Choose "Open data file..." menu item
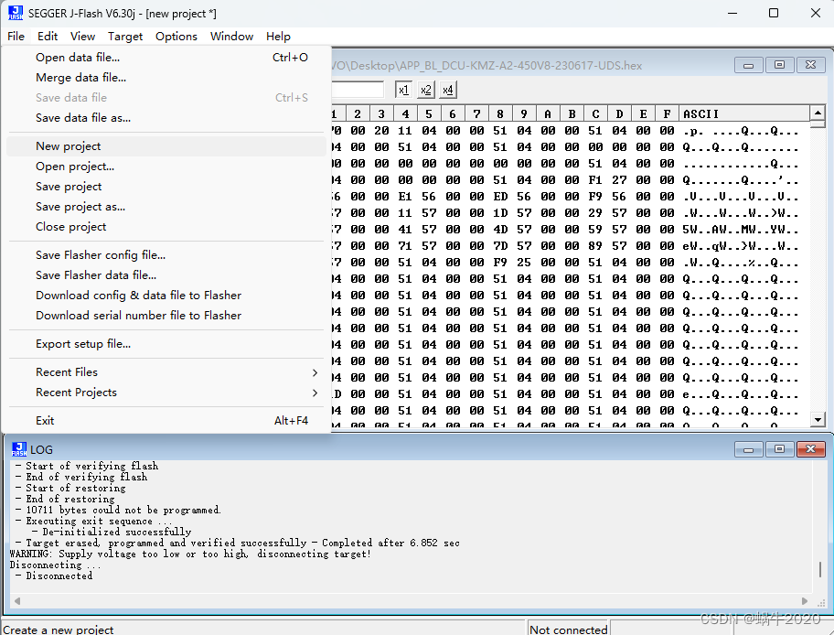The width and height of the screenshot is (834, 635). [80, 57]
